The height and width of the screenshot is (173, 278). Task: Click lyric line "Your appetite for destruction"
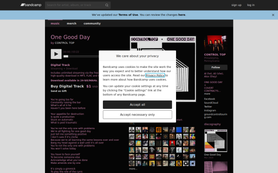pos(67,114)
